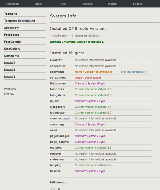Go to the News03 page
The width and height of the screenshot is (160, 190).
[9, 77]
